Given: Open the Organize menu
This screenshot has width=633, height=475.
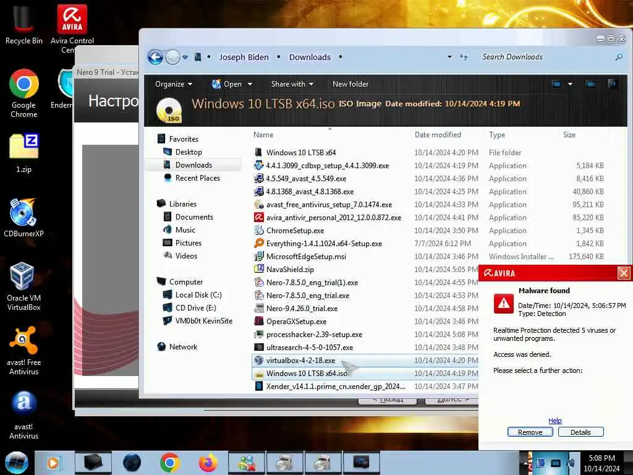Looking at the screenshot, I should coord(174,84).
